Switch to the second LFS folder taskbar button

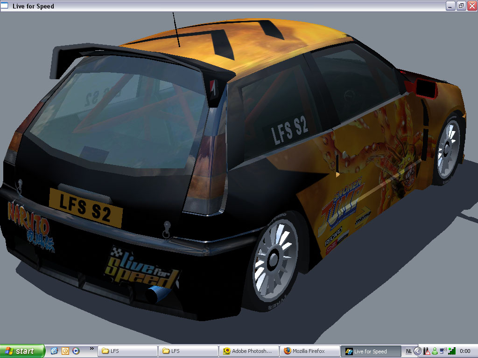(x=188, y=351)
